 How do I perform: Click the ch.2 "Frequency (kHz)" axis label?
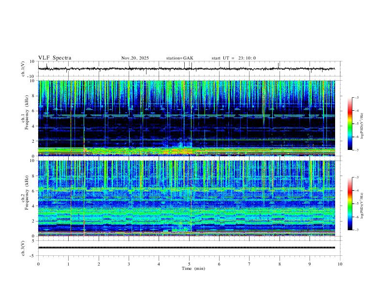coord(27,192)
